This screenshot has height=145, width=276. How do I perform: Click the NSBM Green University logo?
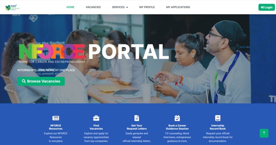pyautogui.click(x=12, y=7)
